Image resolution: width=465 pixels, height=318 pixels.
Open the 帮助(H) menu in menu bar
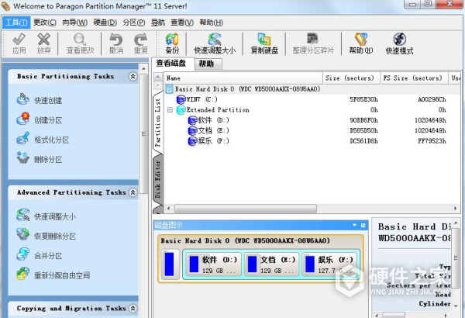point(211,22)
